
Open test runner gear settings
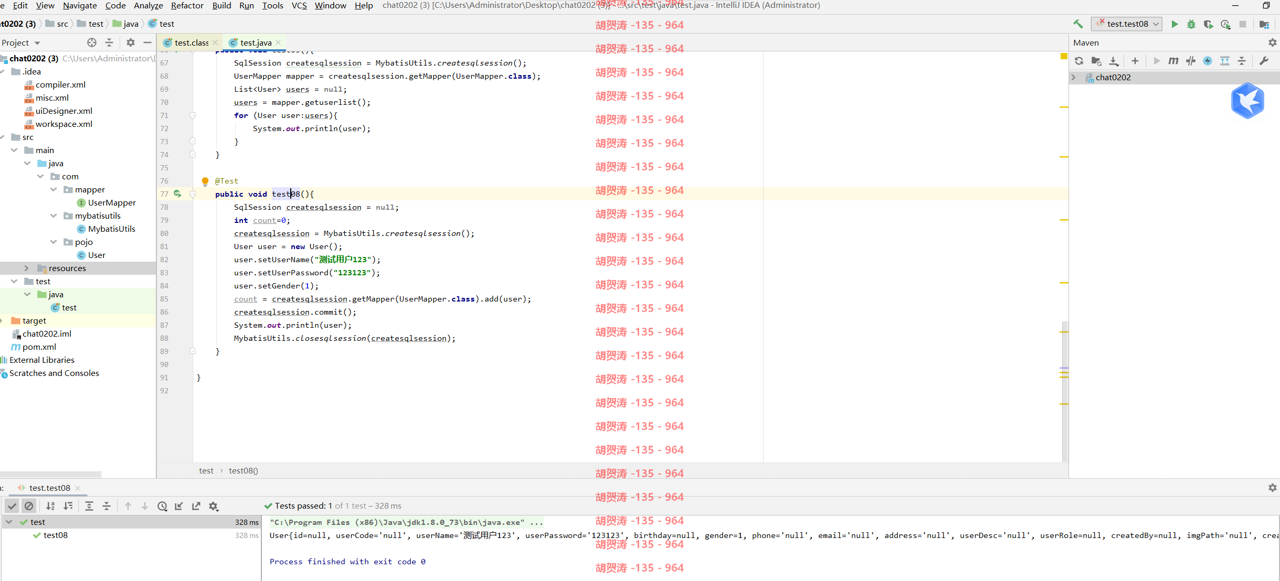point(214,506)
